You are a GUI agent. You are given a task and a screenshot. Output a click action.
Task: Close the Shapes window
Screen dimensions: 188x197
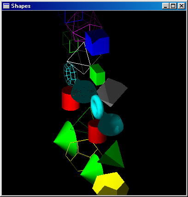point(182,6)
